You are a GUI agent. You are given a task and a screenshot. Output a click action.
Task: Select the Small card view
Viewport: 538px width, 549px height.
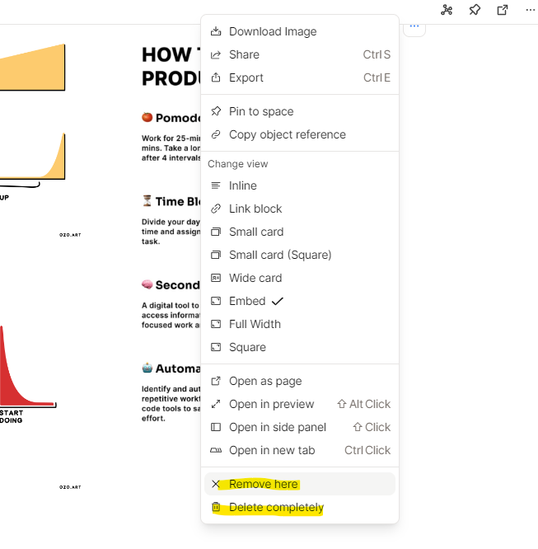pos(256,232)
